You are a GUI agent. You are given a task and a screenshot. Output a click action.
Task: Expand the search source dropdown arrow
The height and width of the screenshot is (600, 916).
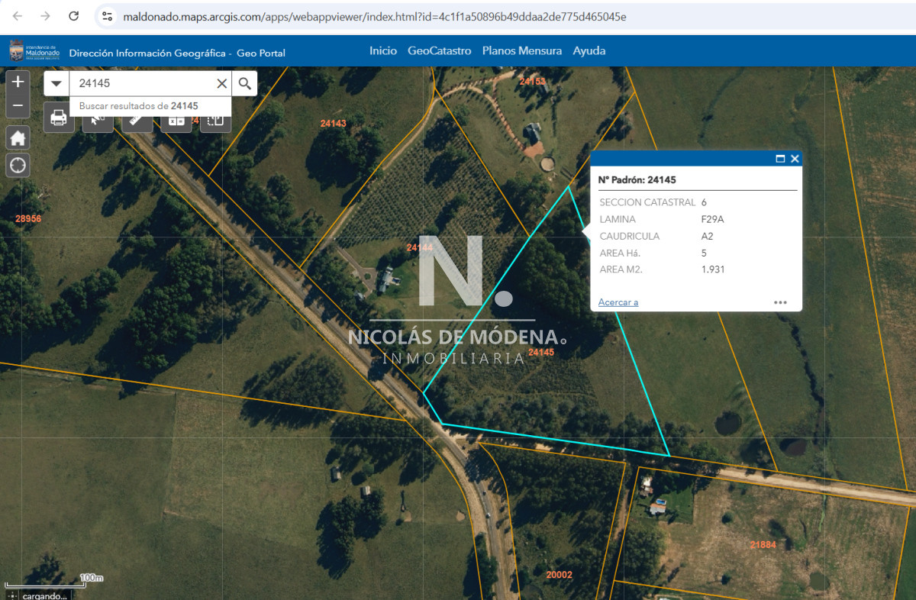pos(56,83)
